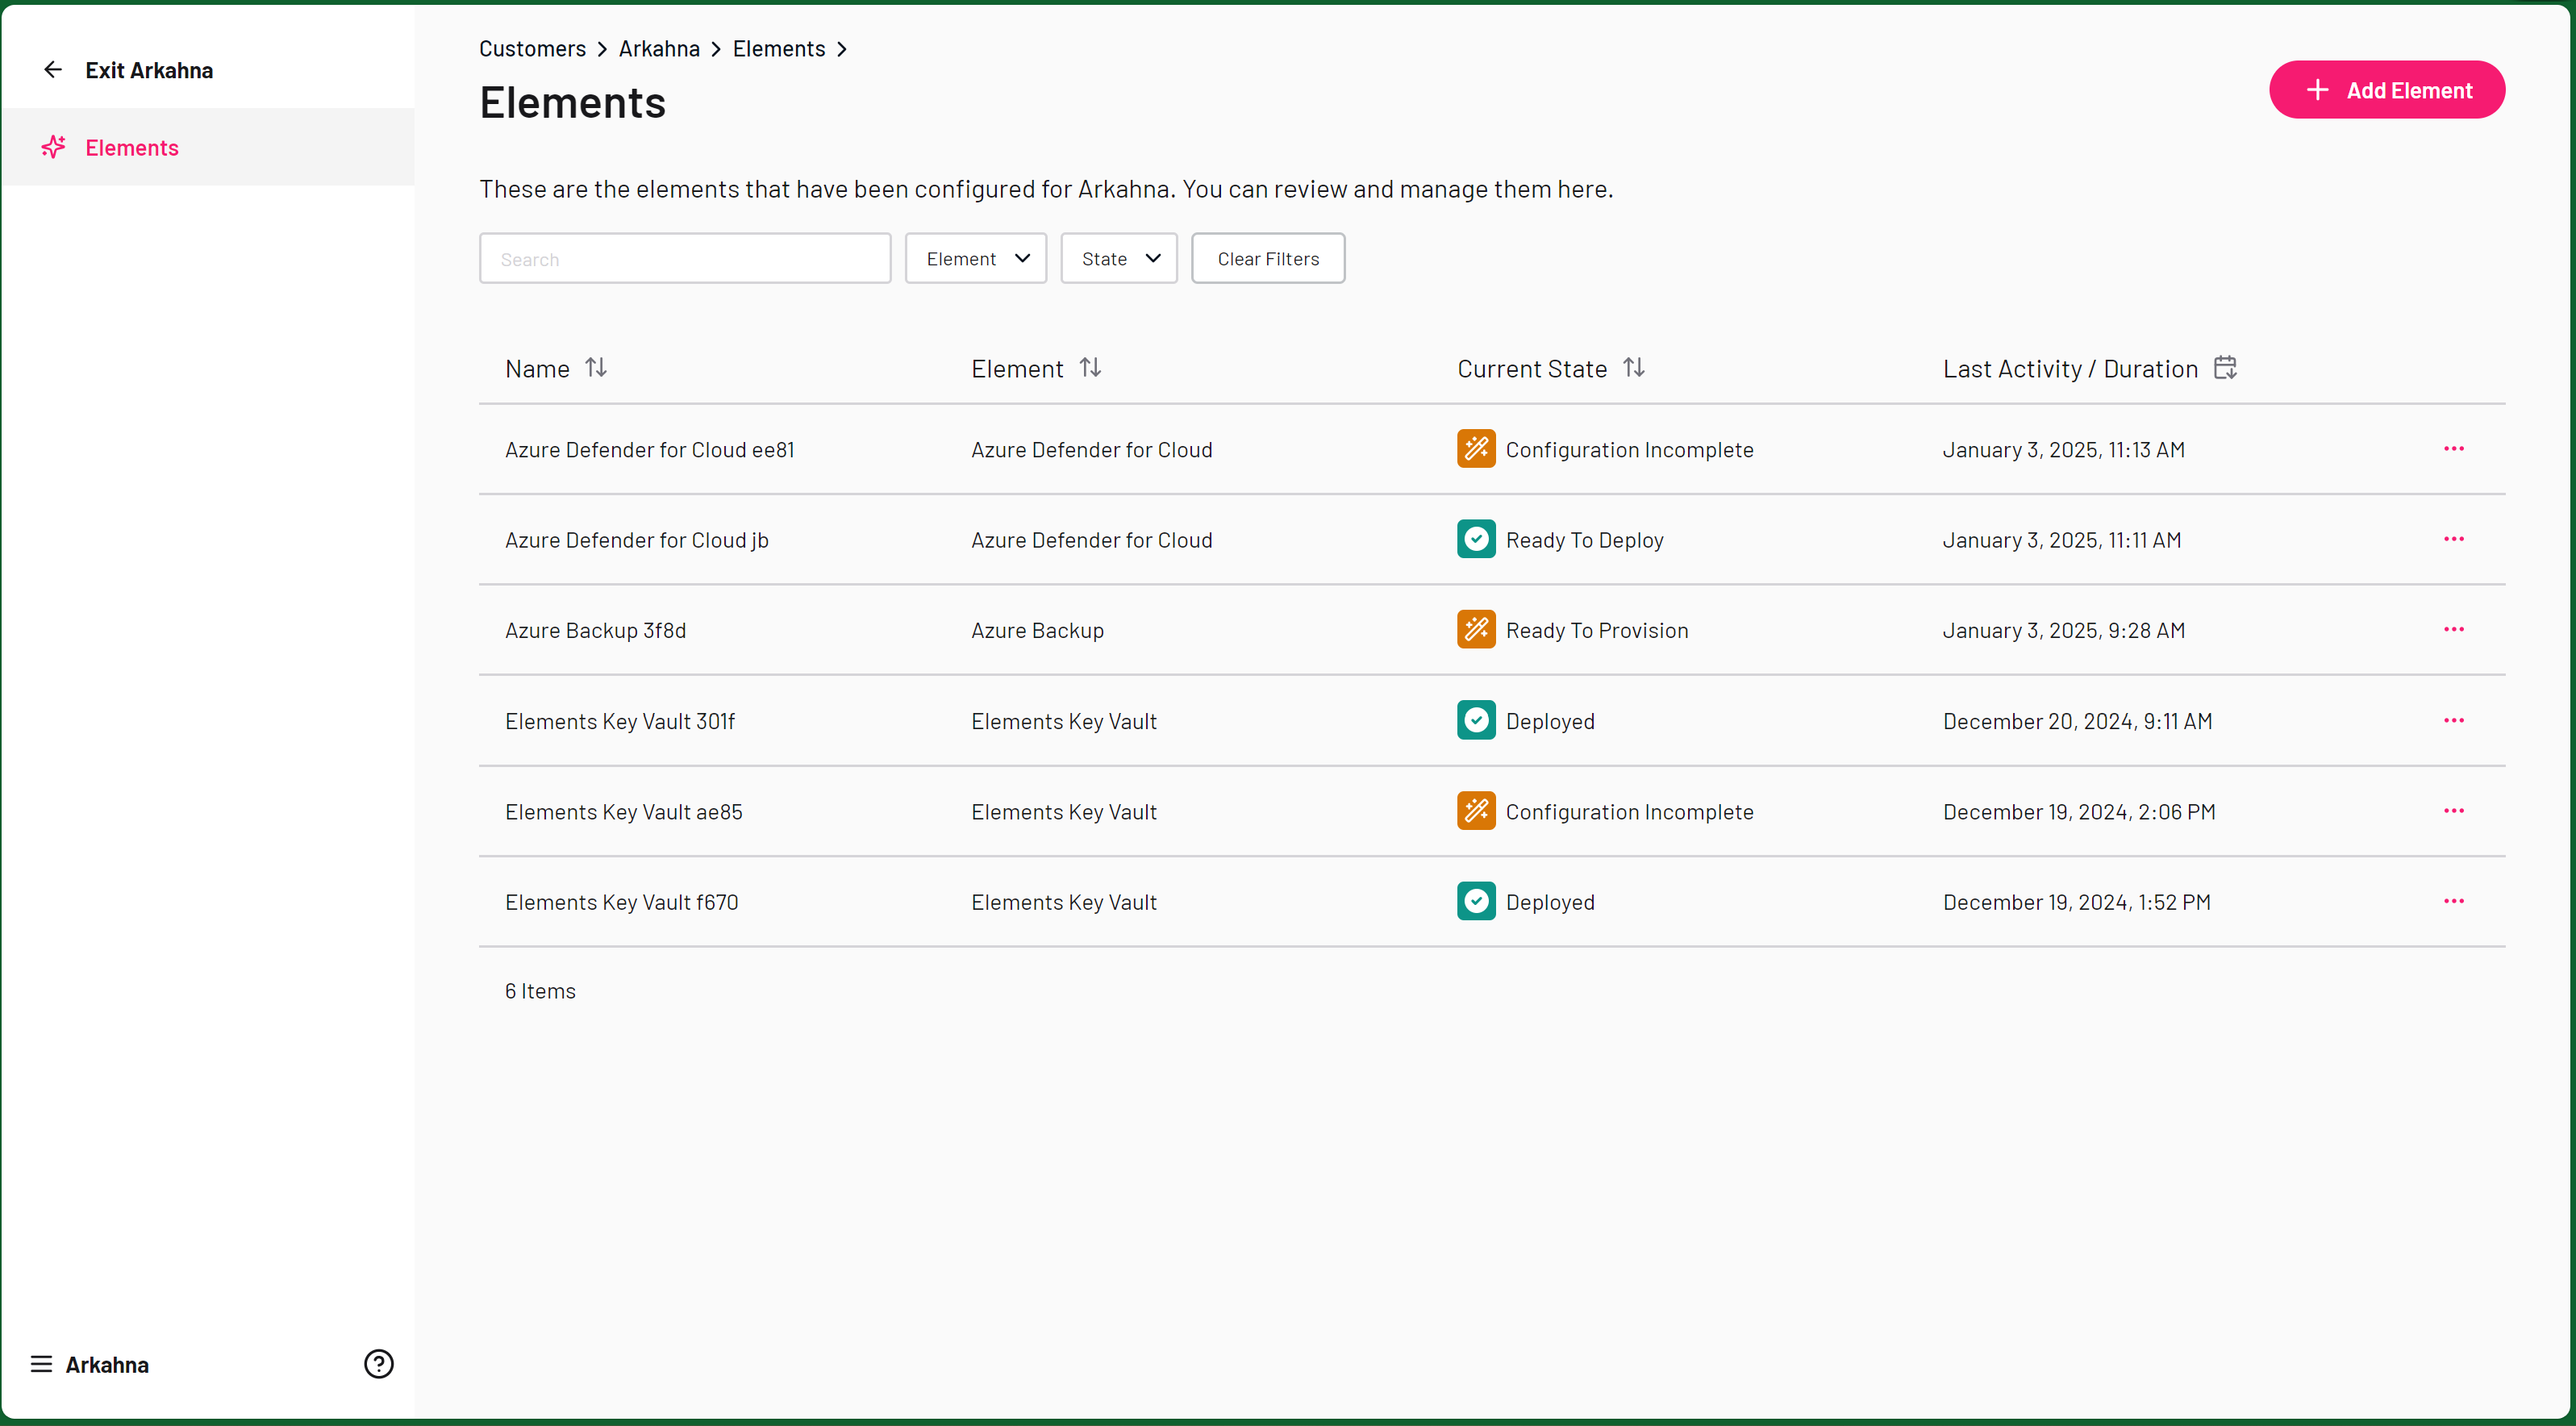Open the overflow menu for Elements Key Vault f670

click(x=2455, y=901)
